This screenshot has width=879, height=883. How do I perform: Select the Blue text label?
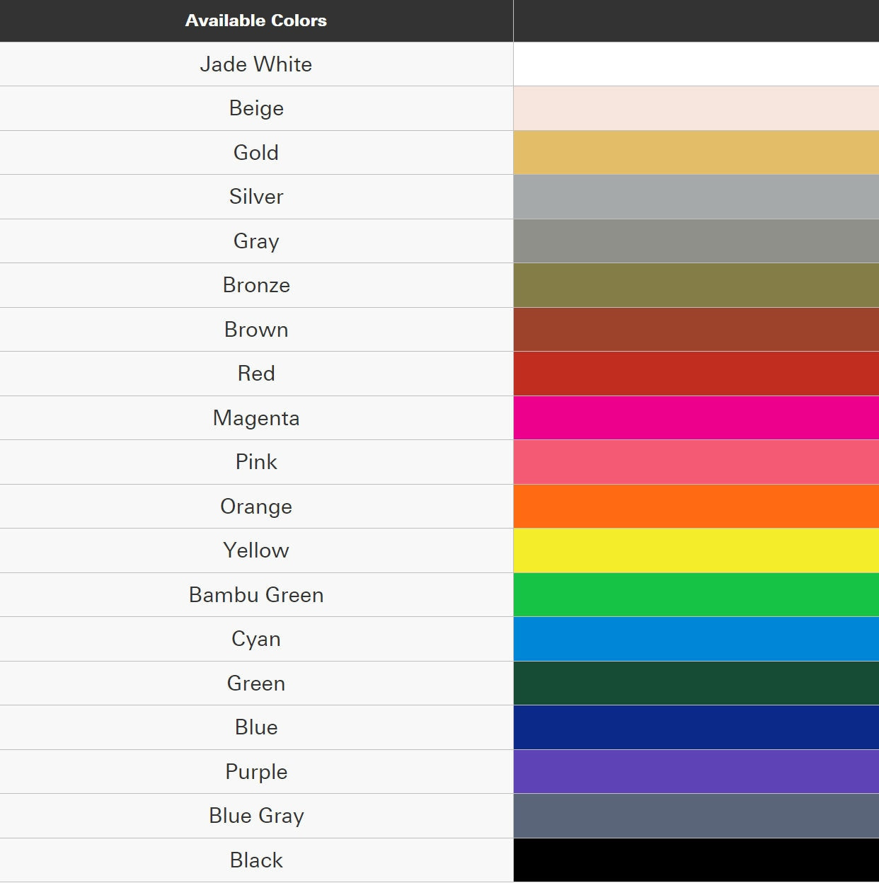[x=256, y=727]
